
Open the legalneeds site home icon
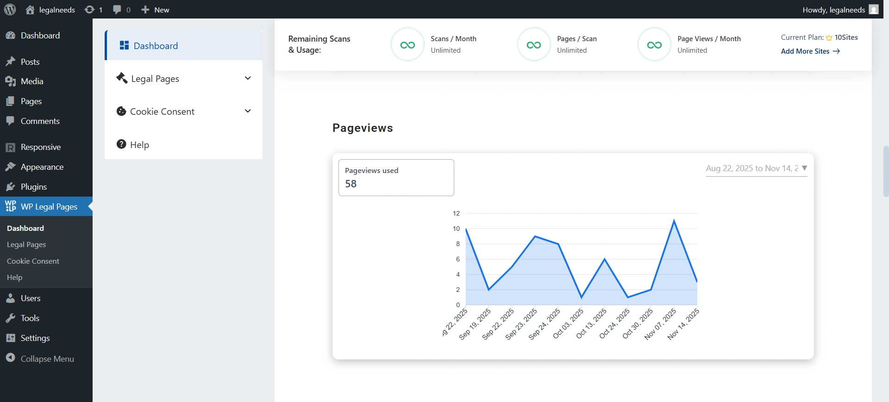(x=30, y=10)
